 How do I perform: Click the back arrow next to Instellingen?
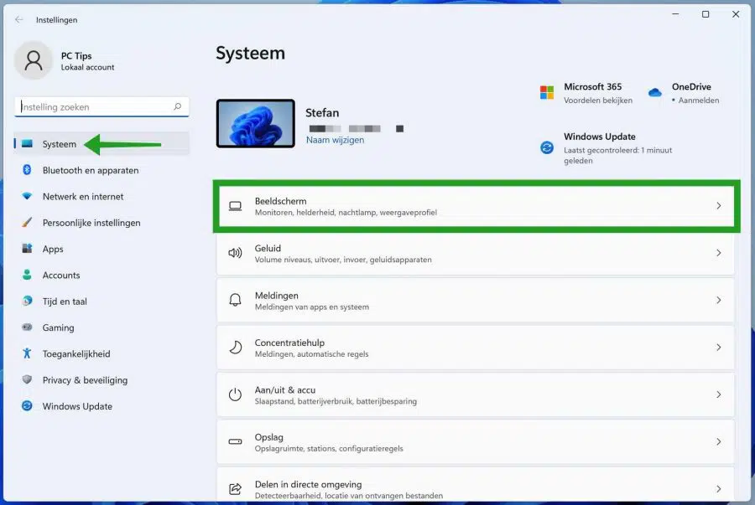(x=18, y=20)
